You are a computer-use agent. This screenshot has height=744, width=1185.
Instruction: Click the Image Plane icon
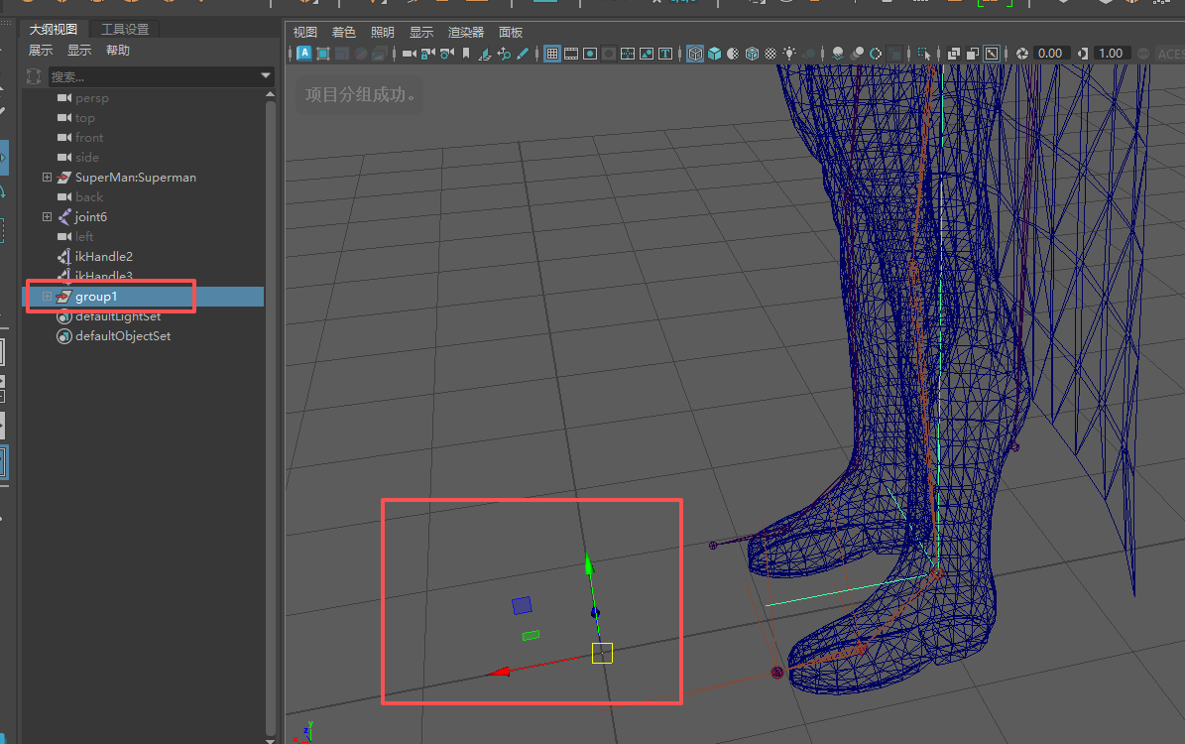[485, 54]
